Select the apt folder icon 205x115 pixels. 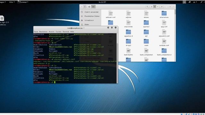pos(146,32)
